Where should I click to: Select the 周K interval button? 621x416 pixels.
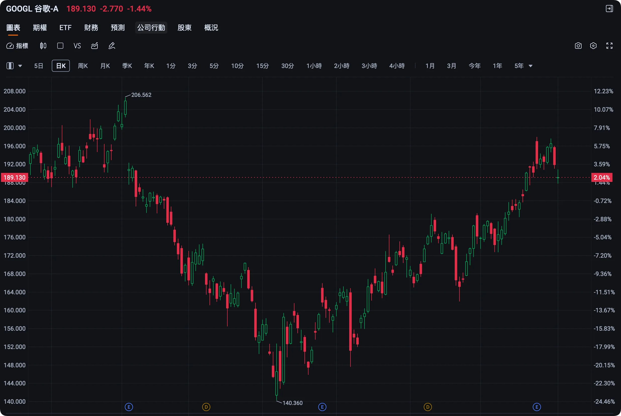point(83,66)
